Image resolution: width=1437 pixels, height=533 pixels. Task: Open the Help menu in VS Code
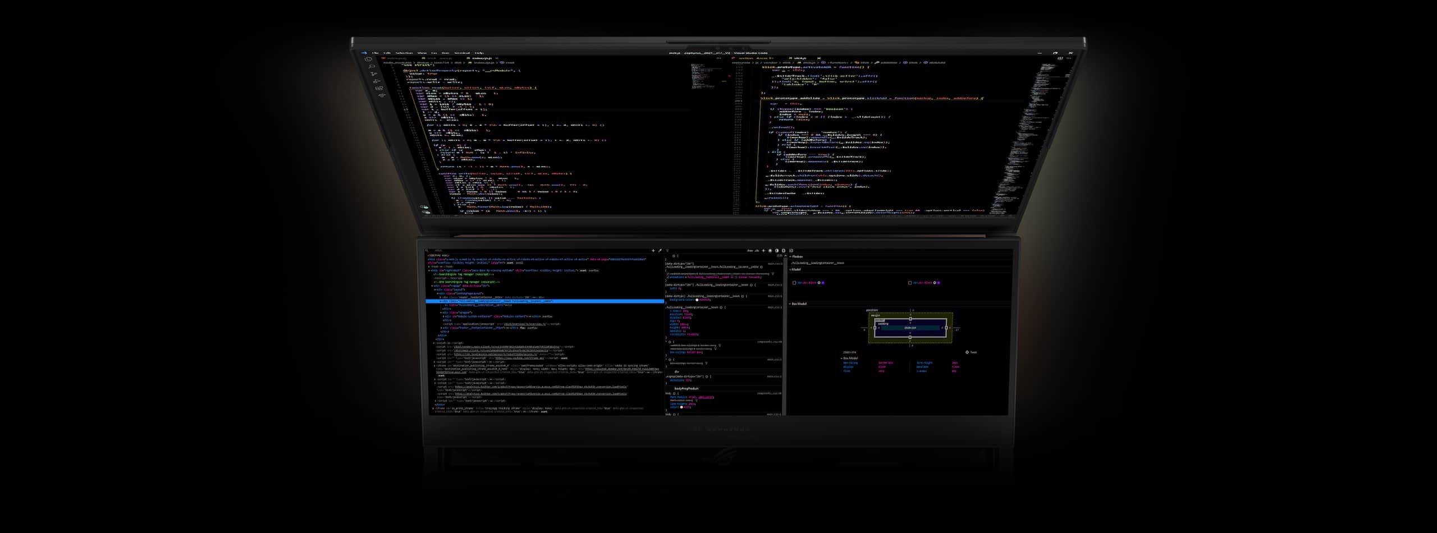click(x=479, y=53)
